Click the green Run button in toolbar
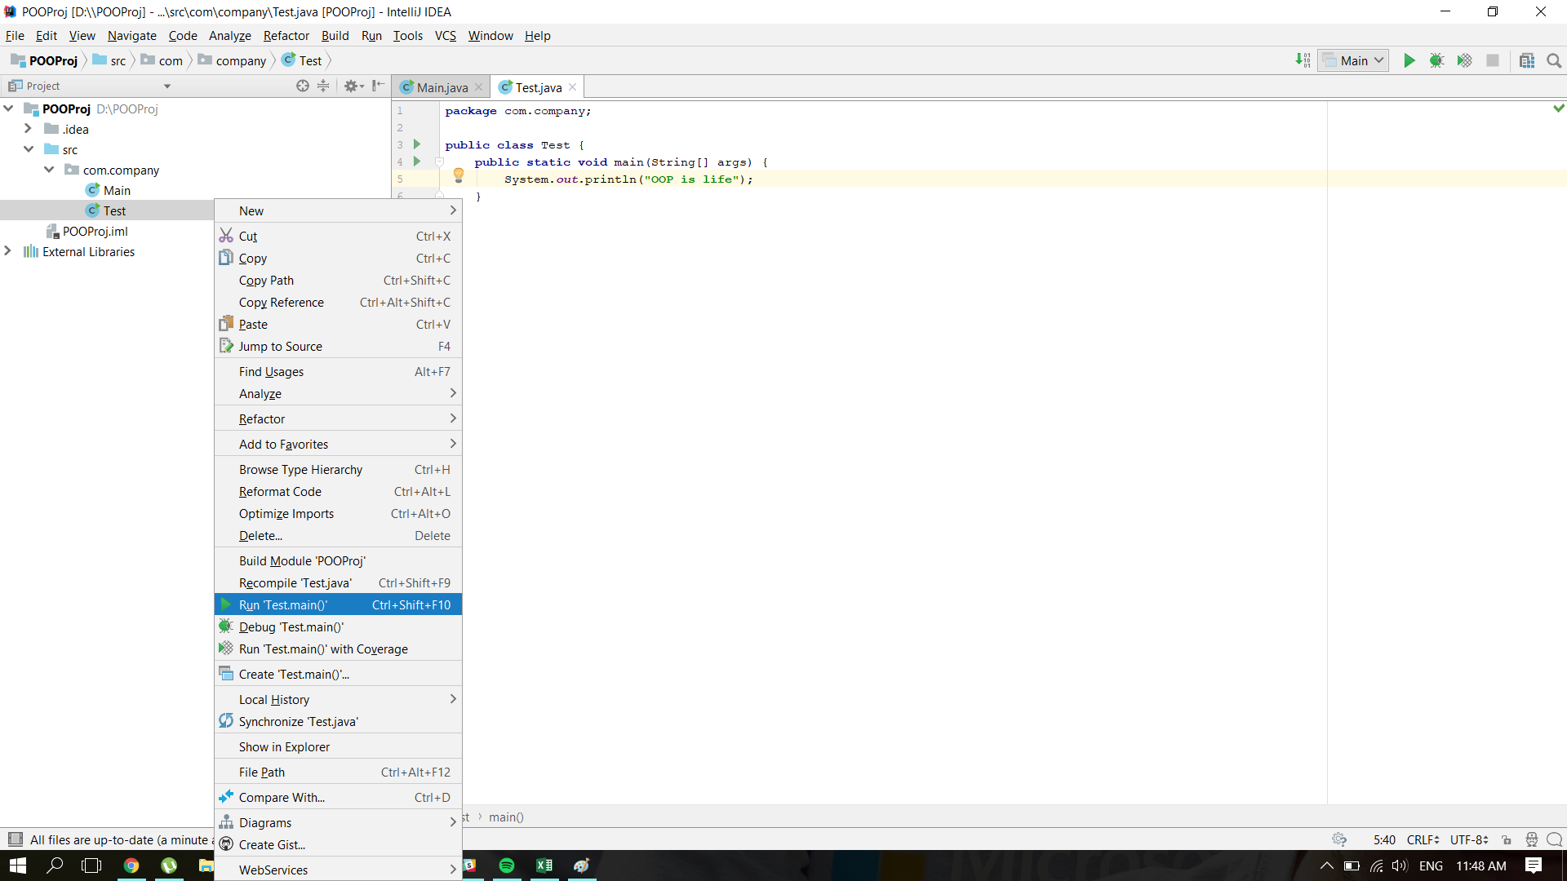 1409,60
